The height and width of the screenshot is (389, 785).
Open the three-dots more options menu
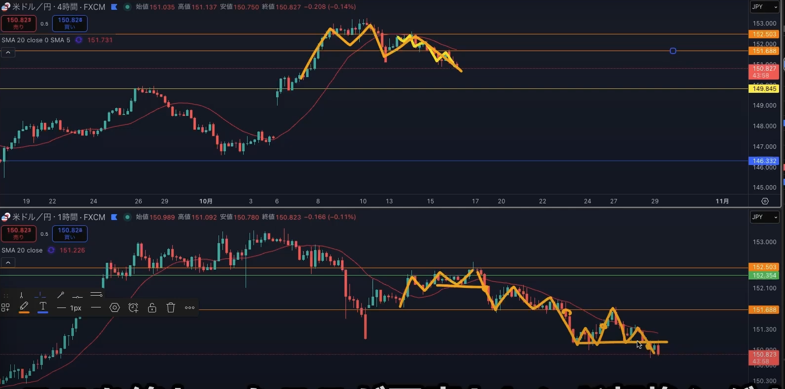coord(189,308)
